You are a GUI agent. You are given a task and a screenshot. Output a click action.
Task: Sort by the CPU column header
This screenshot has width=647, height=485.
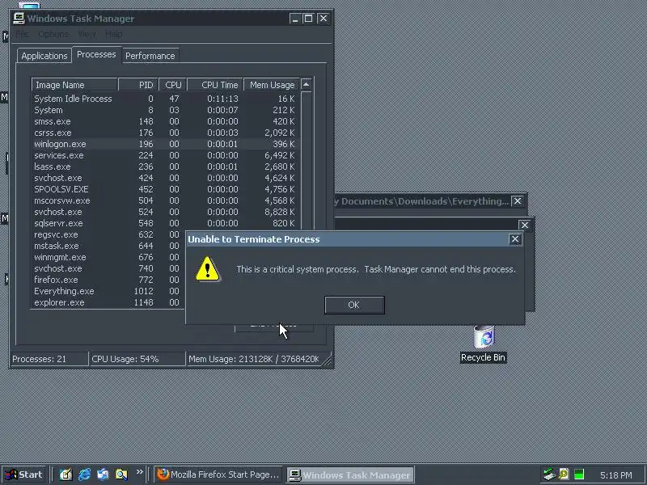coord(173,85)
